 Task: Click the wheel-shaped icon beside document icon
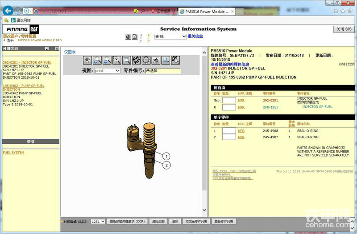[x=129, y=36]
